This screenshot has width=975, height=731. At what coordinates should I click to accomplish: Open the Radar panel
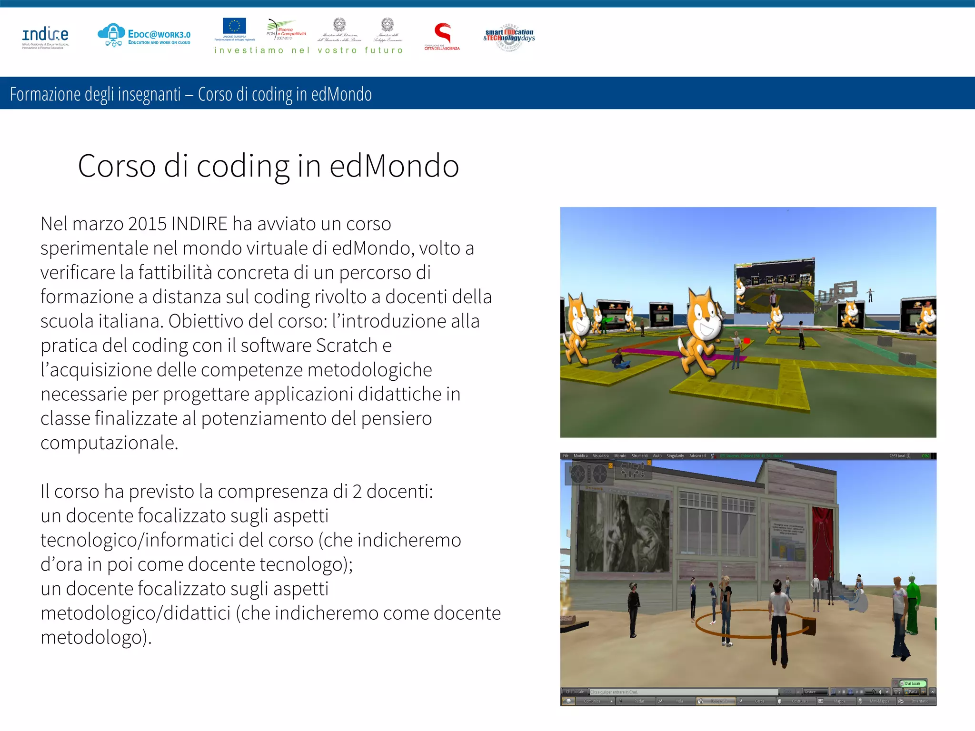coord(636,701)
